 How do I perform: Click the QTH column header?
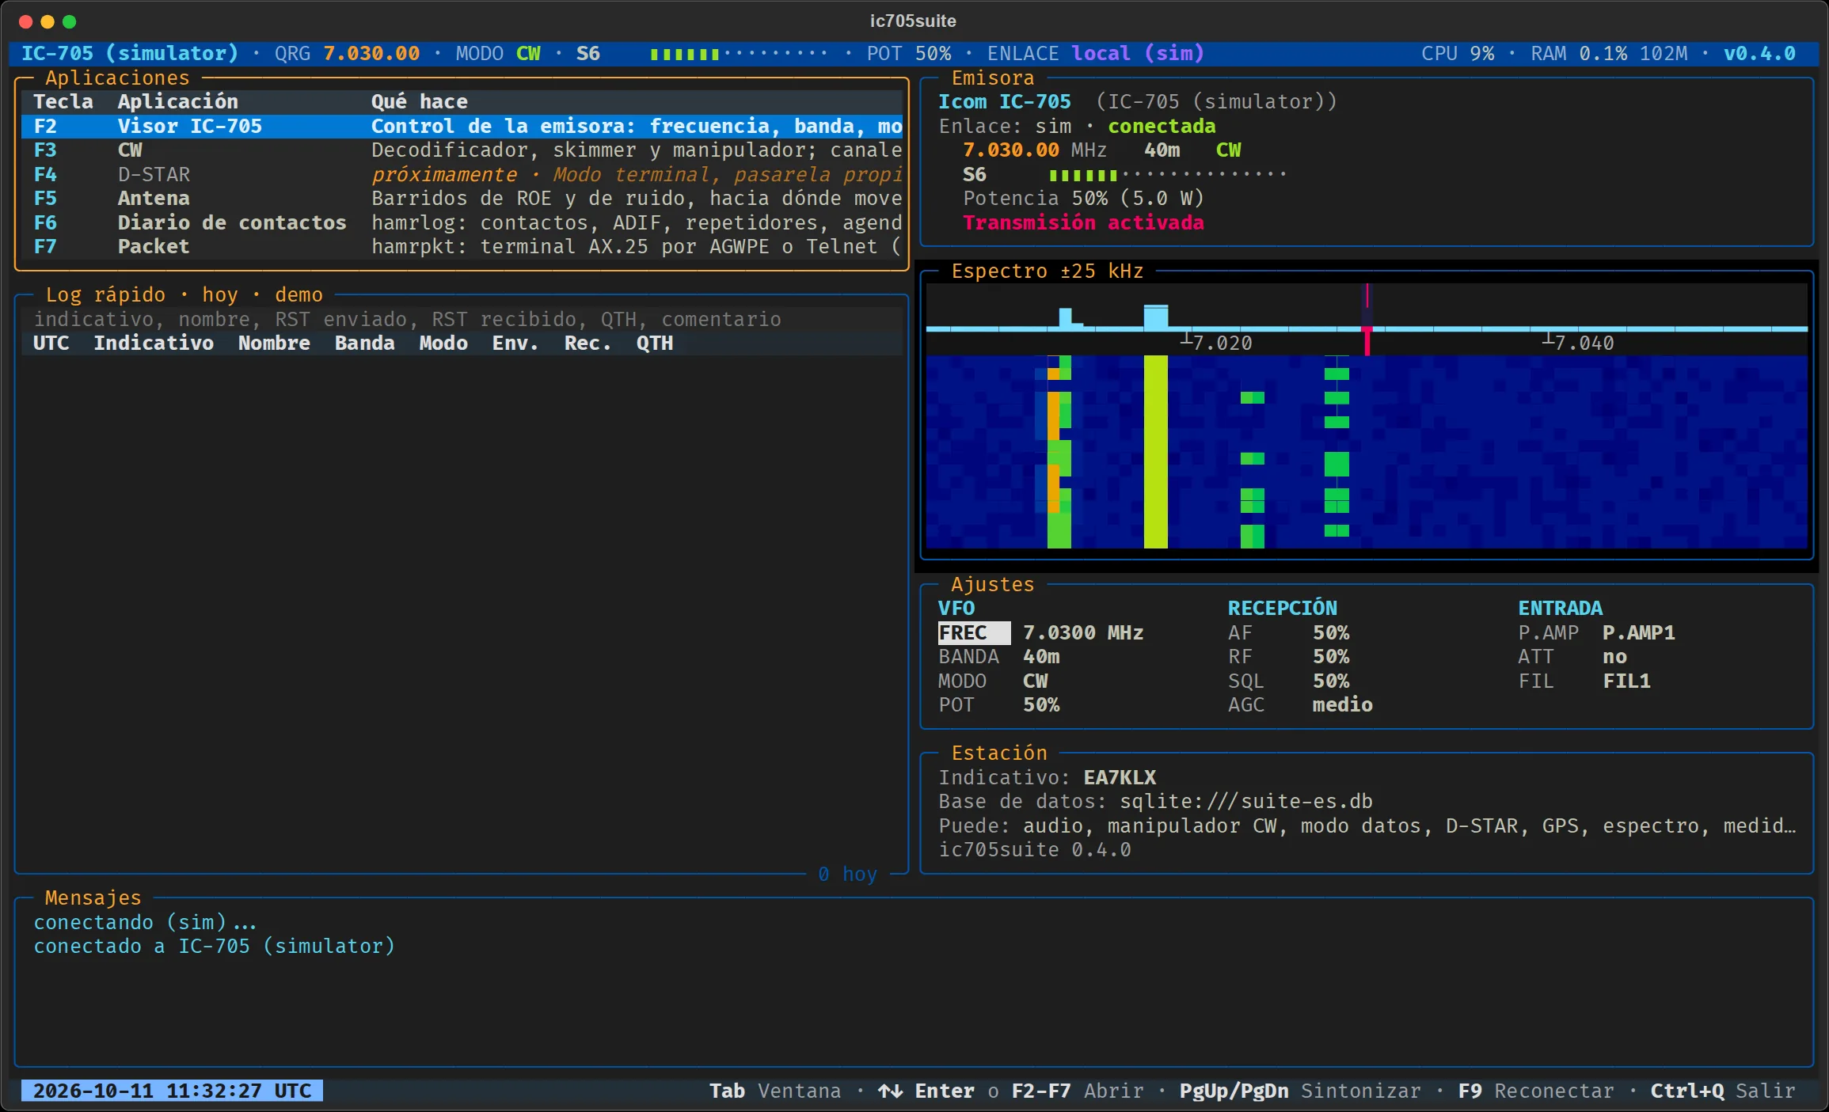655,343
